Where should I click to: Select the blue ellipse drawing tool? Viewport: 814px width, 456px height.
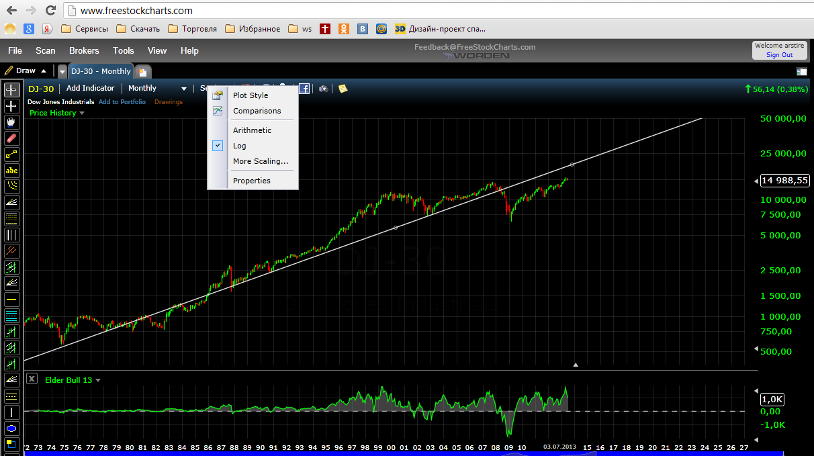pos(11,428)
